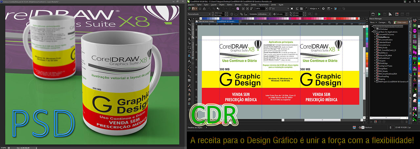Open the zoom level 136% dropdown
Screen dimensions: 420x149
267,9
